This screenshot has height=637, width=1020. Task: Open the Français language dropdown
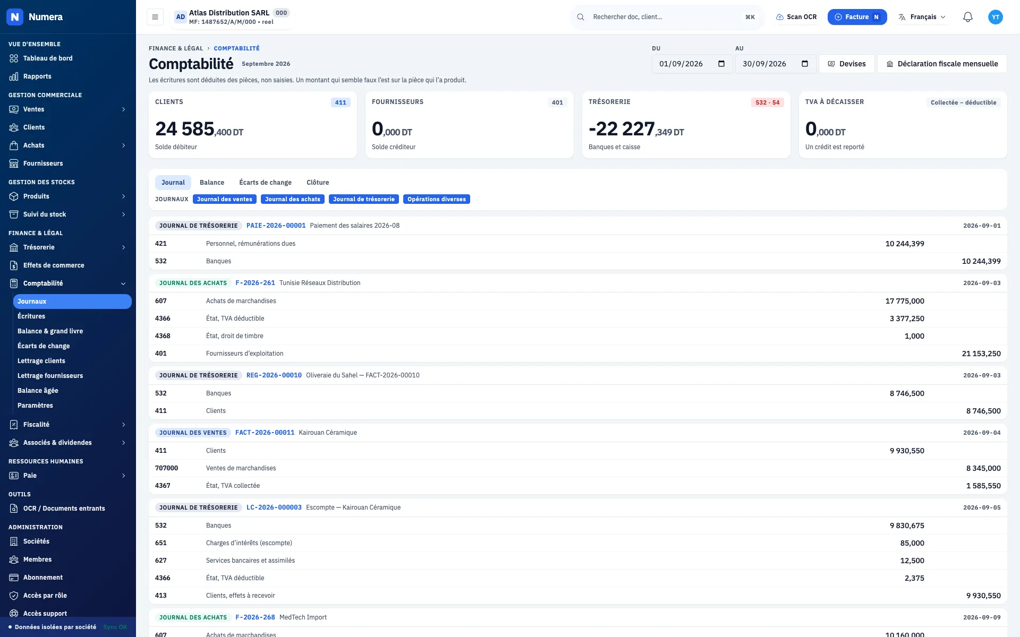922,17
